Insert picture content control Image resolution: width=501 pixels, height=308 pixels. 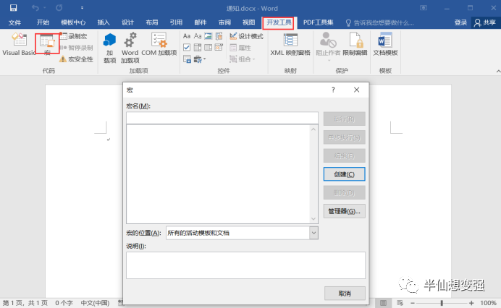tap(209, 36)
